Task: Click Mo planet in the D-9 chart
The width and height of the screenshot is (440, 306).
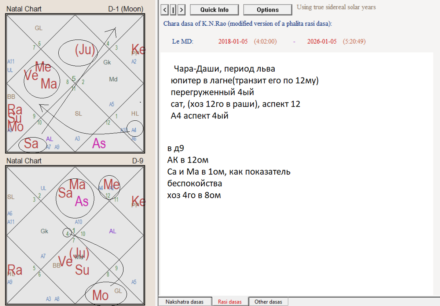Action: pyautogui.click(x=100, y=295)
